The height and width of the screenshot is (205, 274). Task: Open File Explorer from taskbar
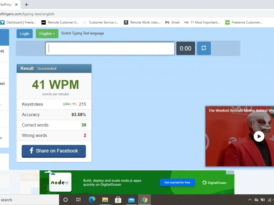click(105, 200)
